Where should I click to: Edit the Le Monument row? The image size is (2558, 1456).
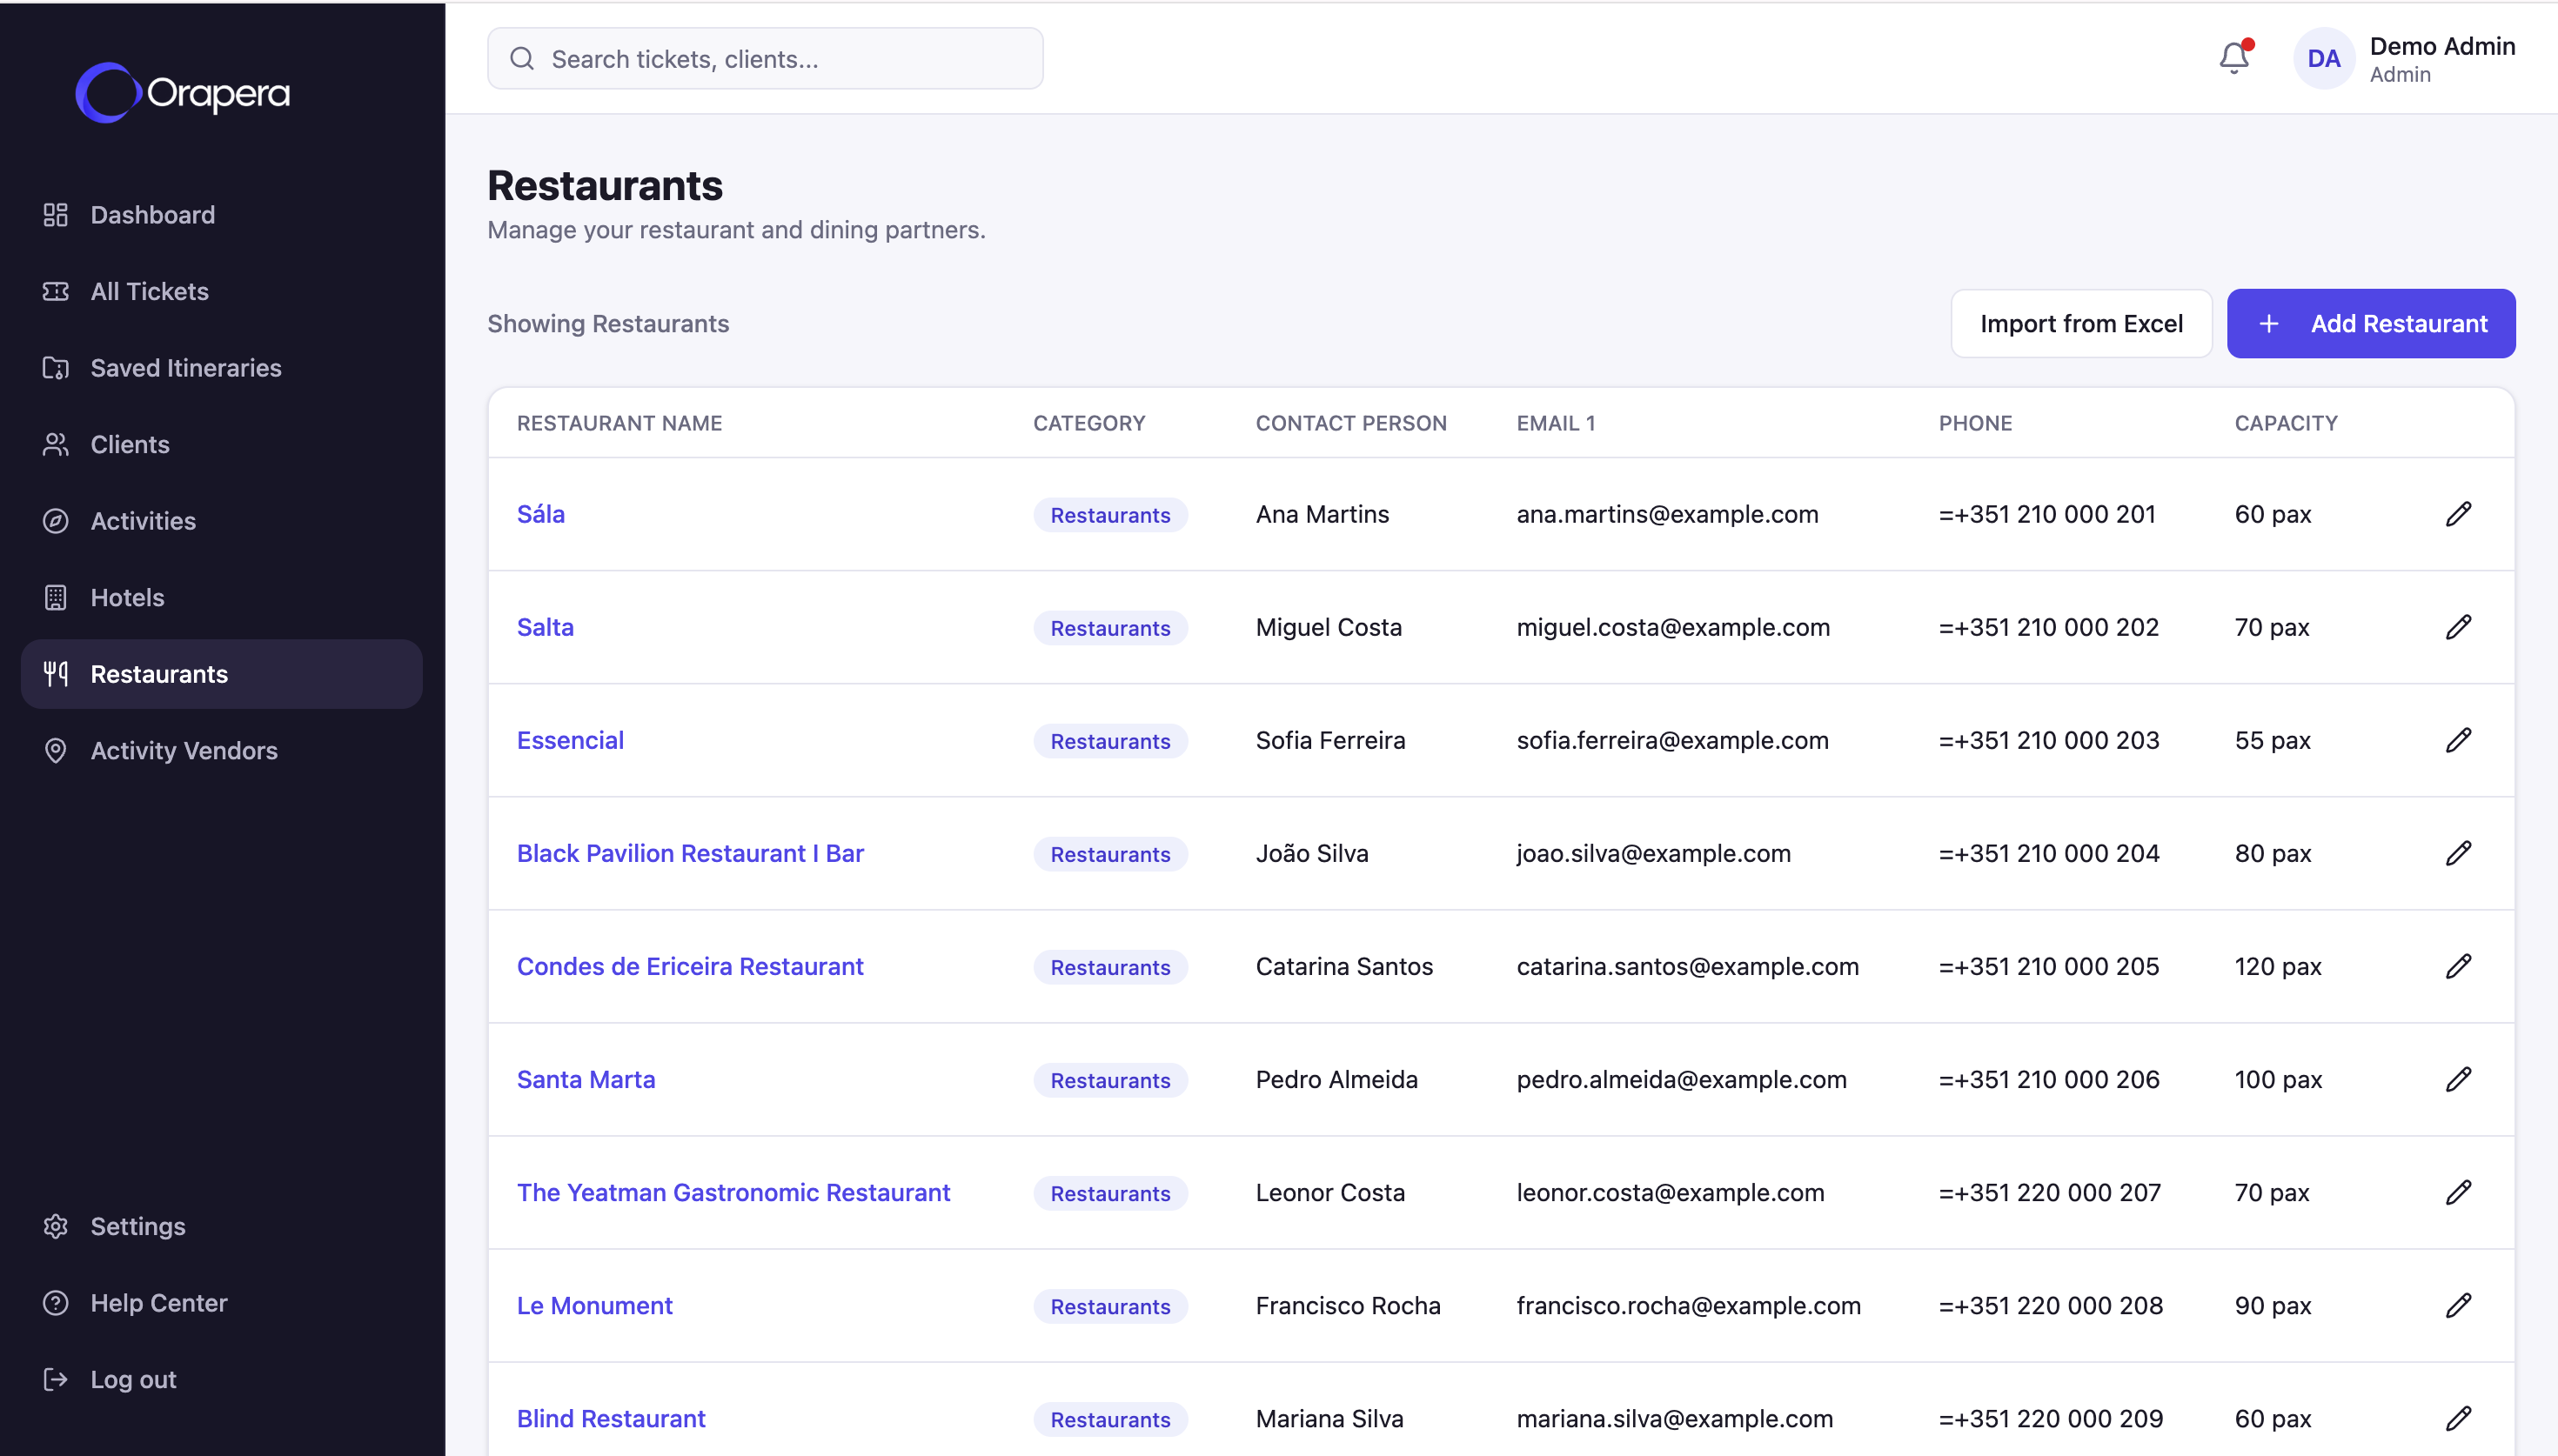click(2458, 1305)
